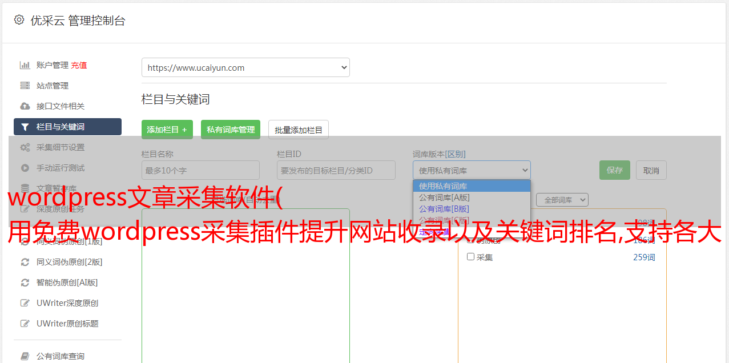Focus the 栏目ID input field
The width and height of the screenshot is (729, 363).
(336, 170)
